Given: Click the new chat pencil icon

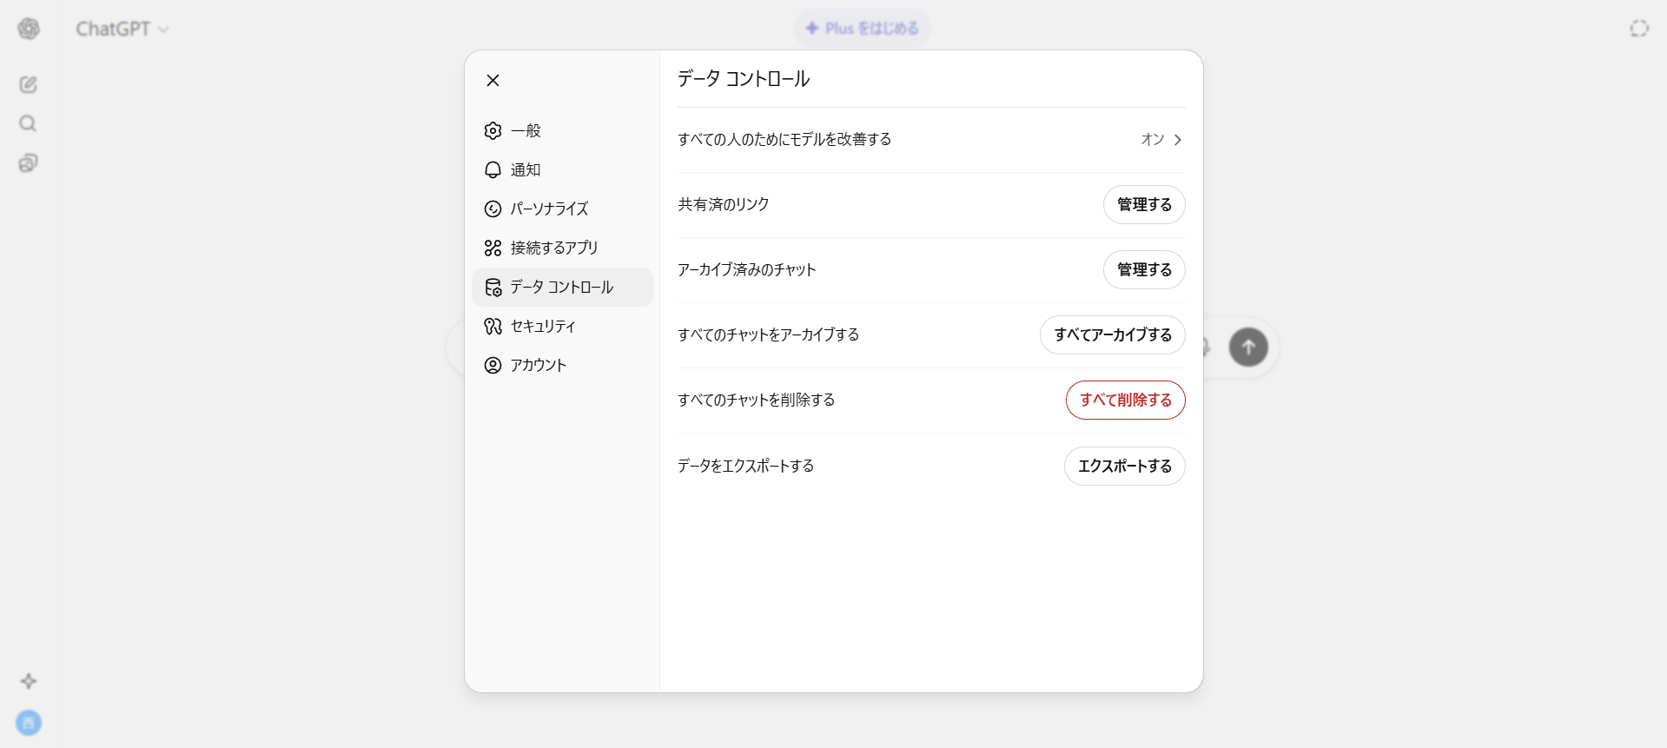Looking at the screenshot, I should pos(29,84).
